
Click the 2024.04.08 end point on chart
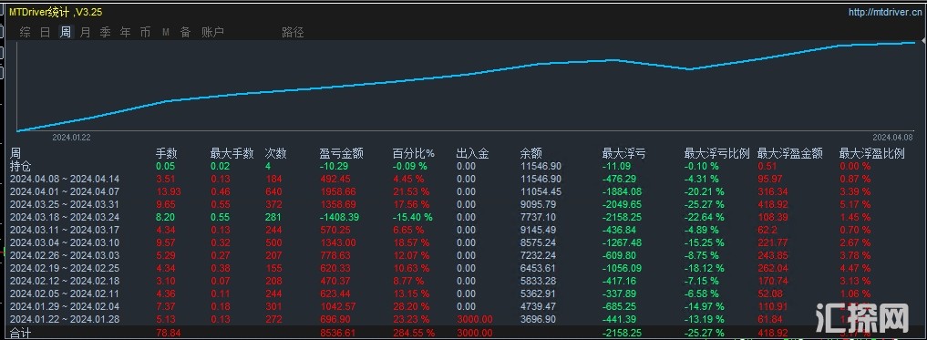914,43
